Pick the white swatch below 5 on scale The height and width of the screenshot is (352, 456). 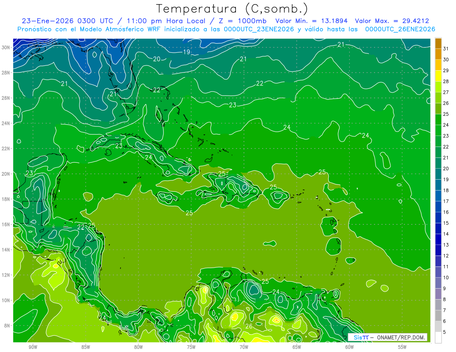click(438, 338)
